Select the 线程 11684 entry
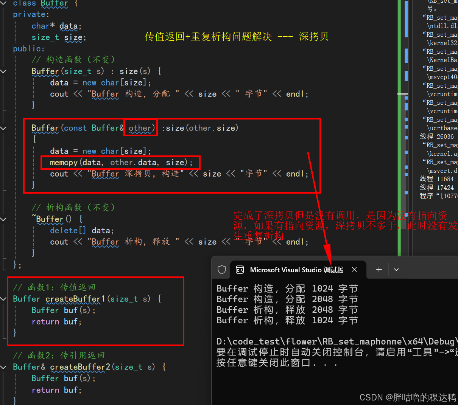 point(436,178)
